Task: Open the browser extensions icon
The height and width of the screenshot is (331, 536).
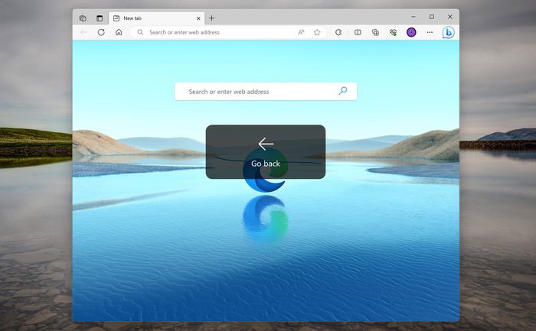Action: (x=338, y=32)
